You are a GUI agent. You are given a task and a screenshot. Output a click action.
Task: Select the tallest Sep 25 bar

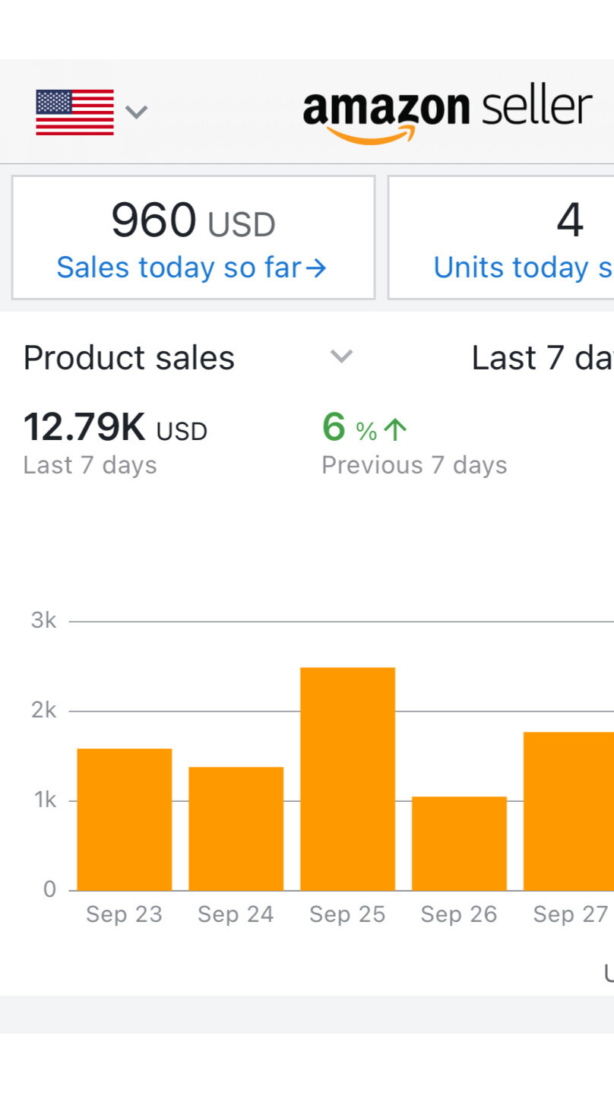[x=347, y=778]
